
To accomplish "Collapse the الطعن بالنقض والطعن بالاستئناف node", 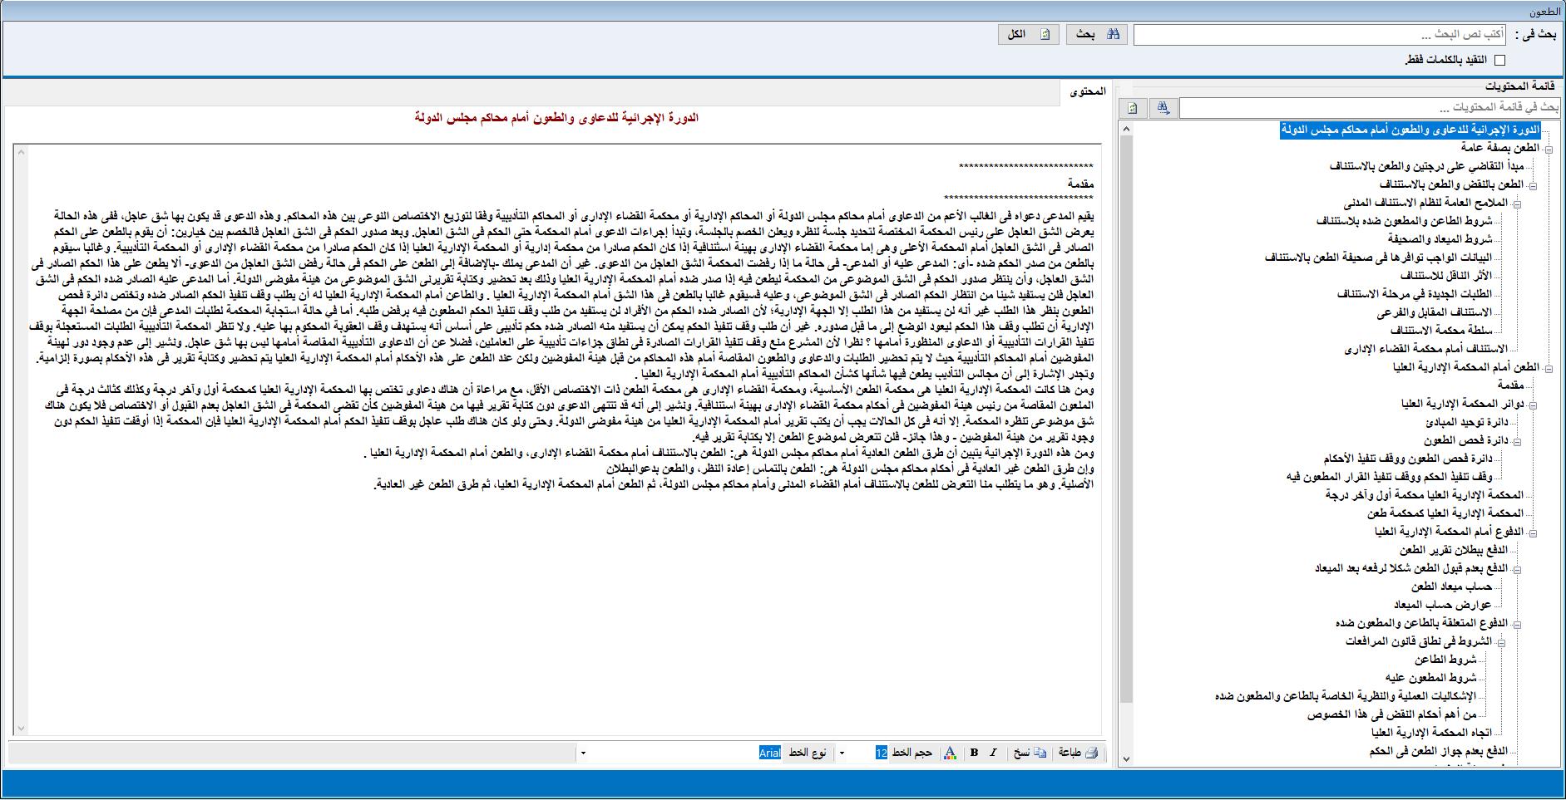I will (1533, 185).
